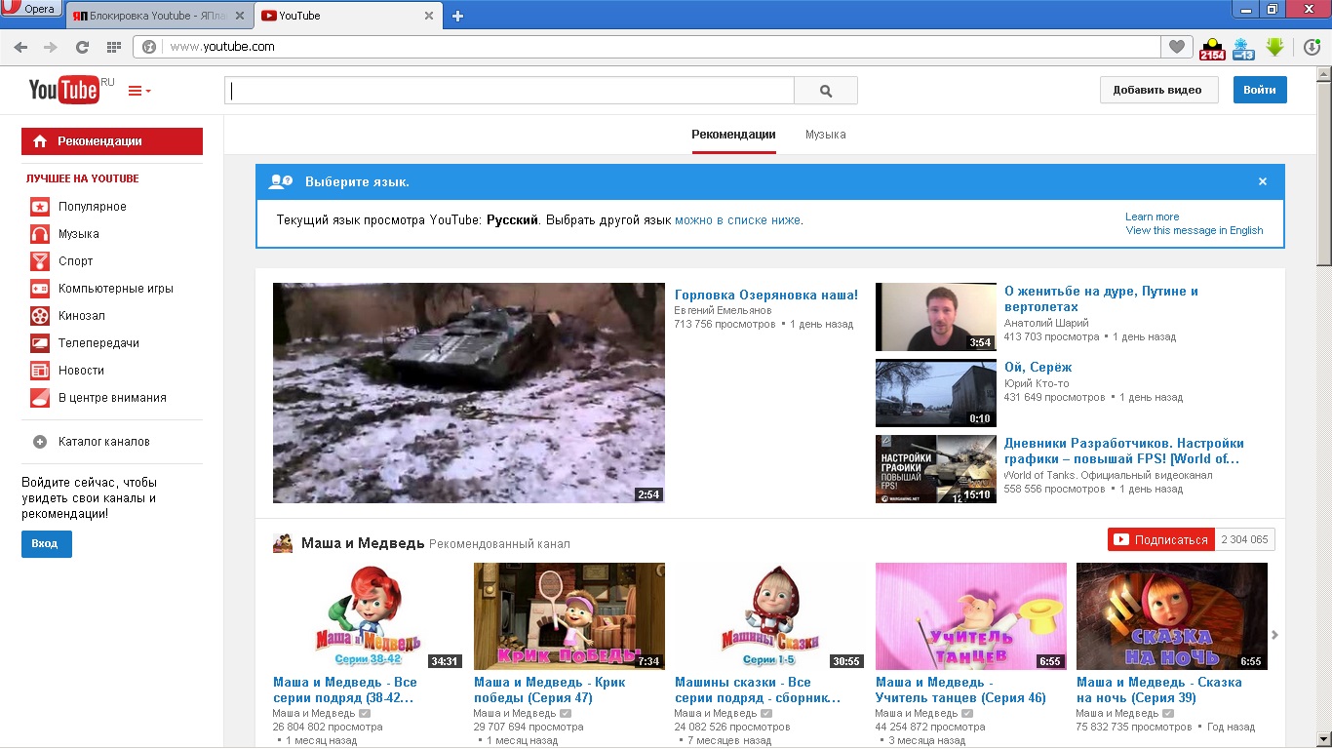Viewport: 1332px width, 749px height.
Task: Open the Сказка на ночь thumbnail
Action: pos(1172,616)
